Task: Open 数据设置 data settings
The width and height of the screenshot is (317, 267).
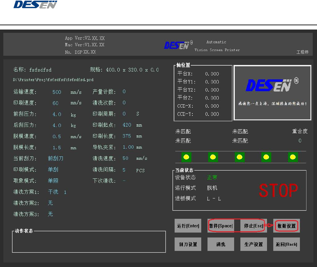Action: pyautogui.click(x=286, y=226)
